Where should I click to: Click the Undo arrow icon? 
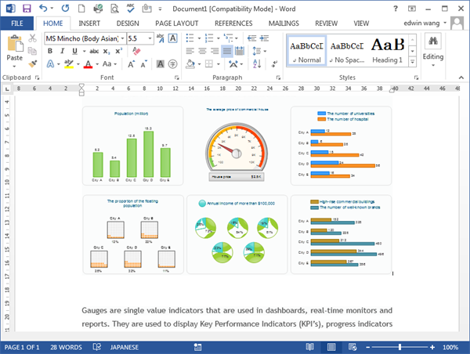click(42, 8)
